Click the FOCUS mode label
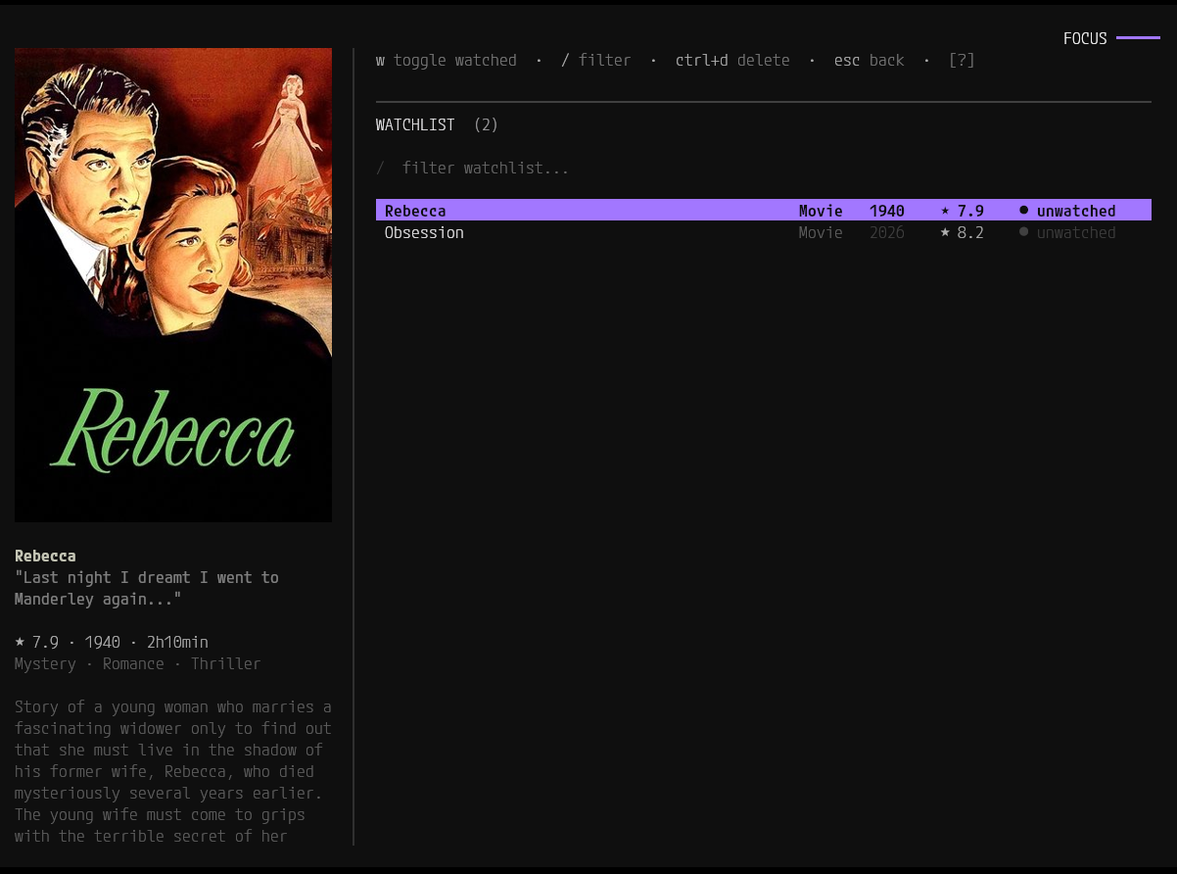1177x874 pixels. (x=1085, y=39)
